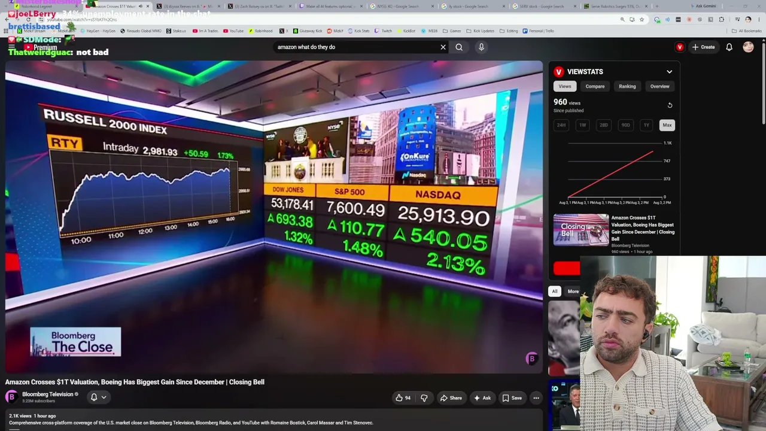Viewport: 766px width, 431px height.
Task: Click the magnifying glass search button
Action: point(459,47)
